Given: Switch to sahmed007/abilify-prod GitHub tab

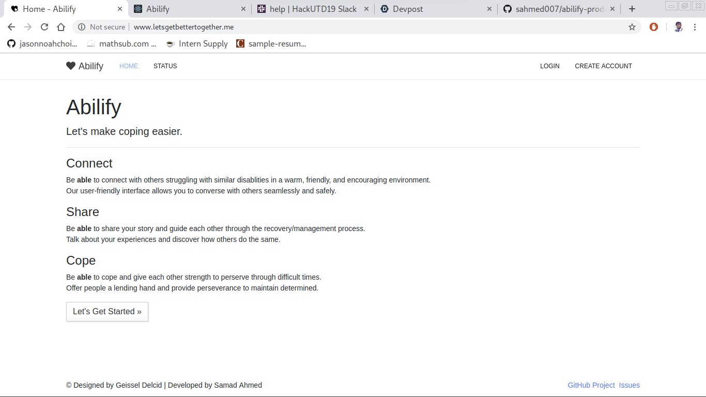Looking at the screenshot, I should coord(559,9).
